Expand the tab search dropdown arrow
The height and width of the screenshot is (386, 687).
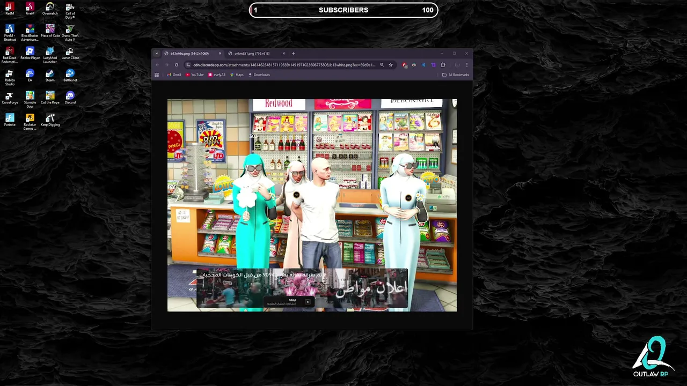click(x=157, y=53)
